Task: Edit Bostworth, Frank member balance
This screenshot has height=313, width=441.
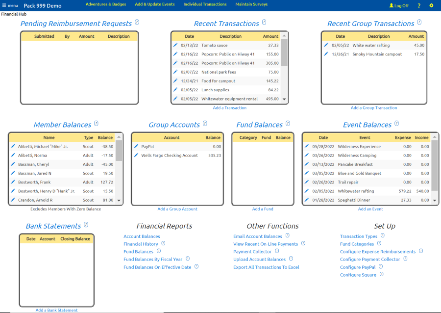Action: (x=13, y=182)
